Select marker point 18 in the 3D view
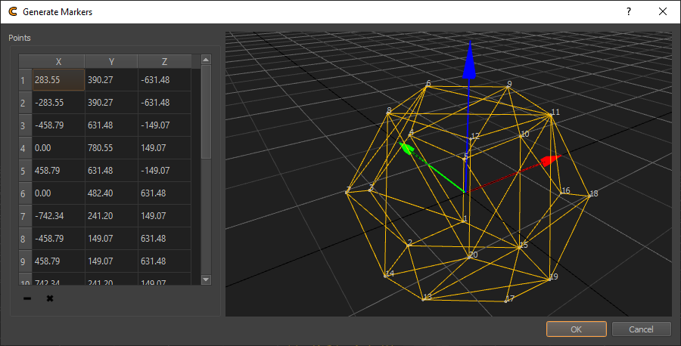Image resolution: width=681 pixels, height=346 pixels. pos(588,196)
